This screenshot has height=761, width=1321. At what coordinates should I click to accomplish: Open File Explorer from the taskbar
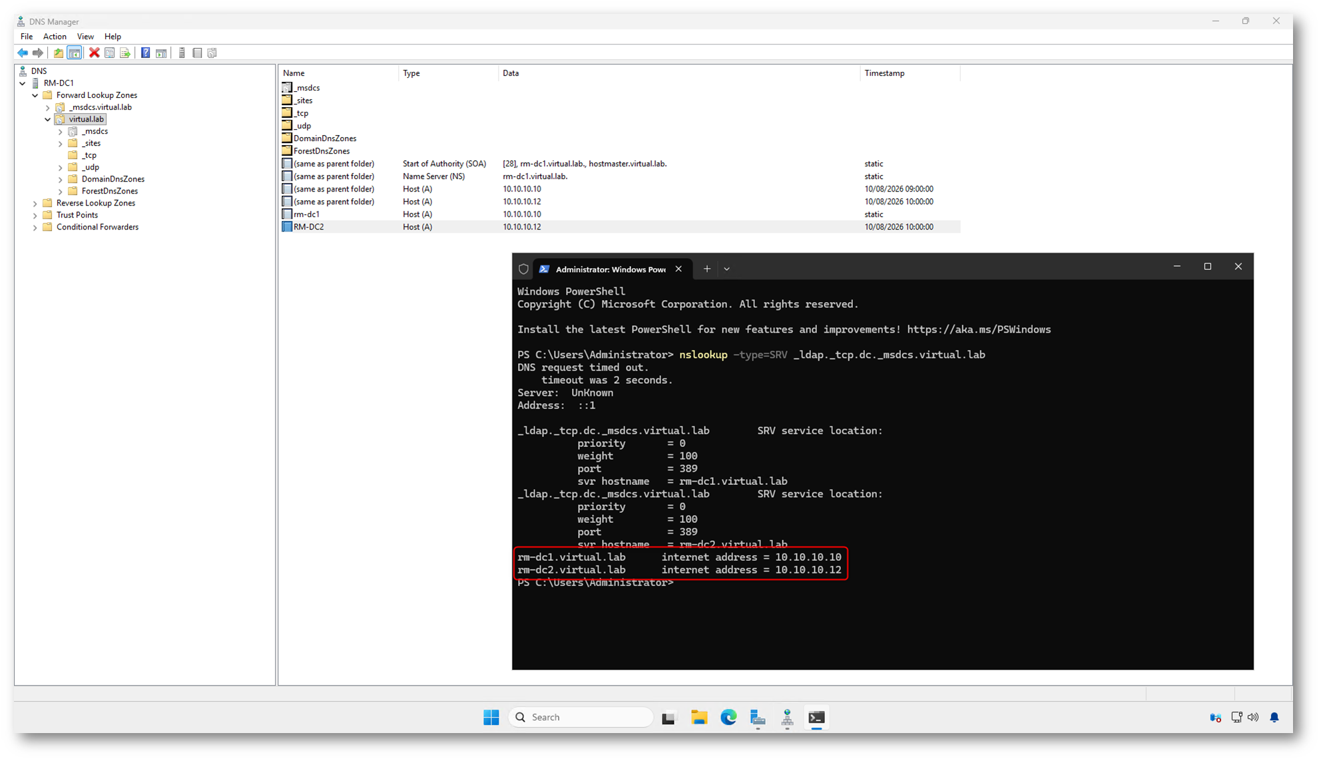(x=699, y=717)
